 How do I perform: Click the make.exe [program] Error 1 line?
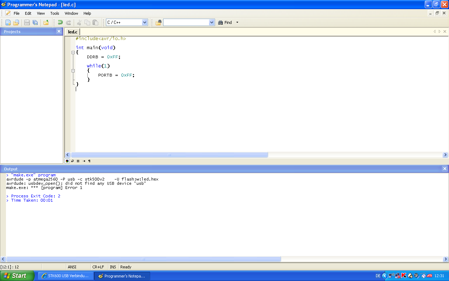[44, 188]
